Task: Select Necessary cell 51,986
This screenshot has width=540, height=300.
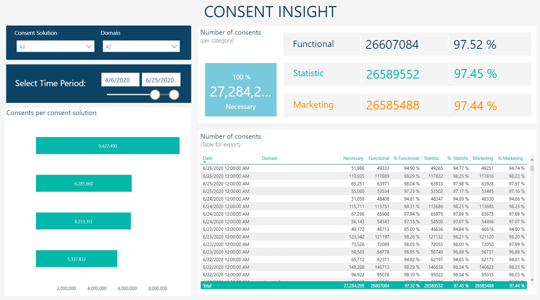Action: [x=358, y=168]
